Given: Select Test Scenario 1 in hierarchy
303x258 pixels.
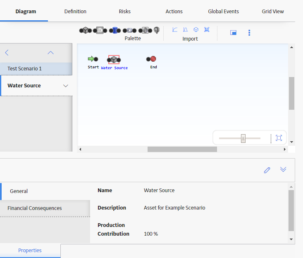Looking at the screenshot, I should [x=36, y=69].
